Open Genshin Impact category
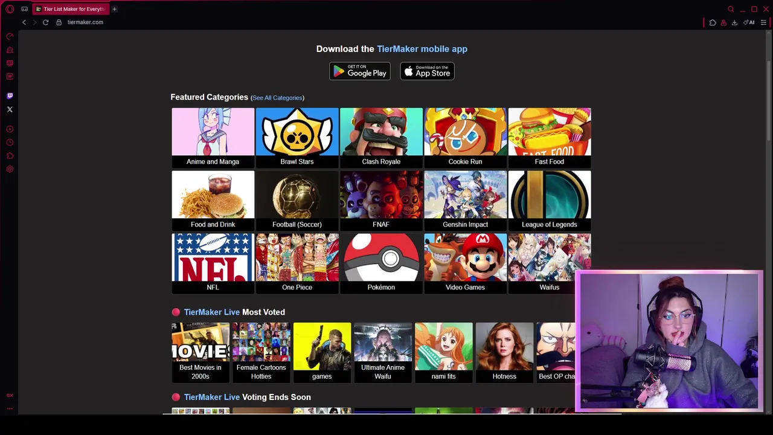The height and width of the screenshot is (435, 773). coord(465,200)
